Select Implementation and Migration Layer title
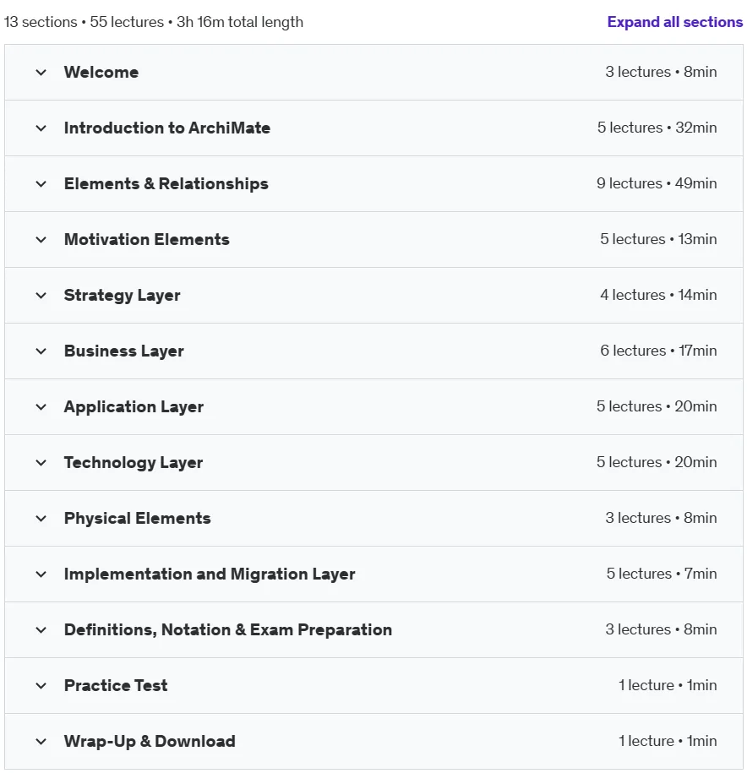This screenshot has height=773, width=747. click(x=210, y=574)
